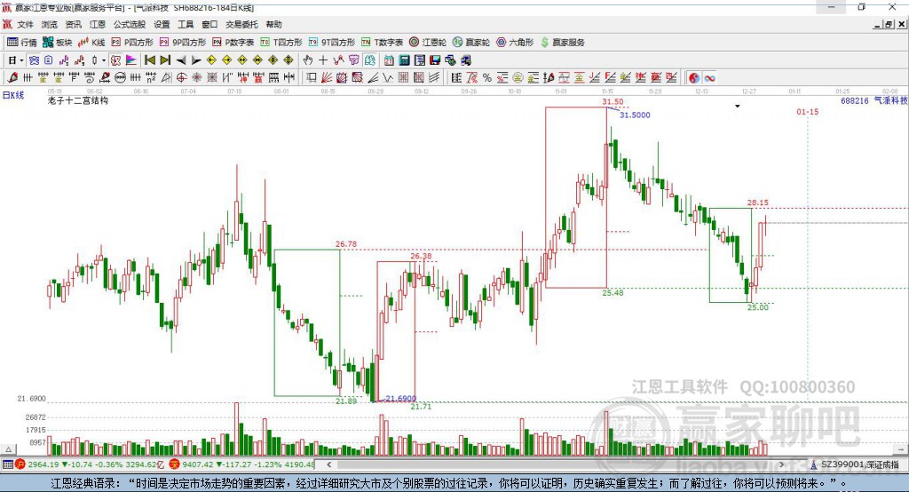Screen dimensions: 909x492
Task: Step forward one bar with right arrow icon
Action: point(196,60)
